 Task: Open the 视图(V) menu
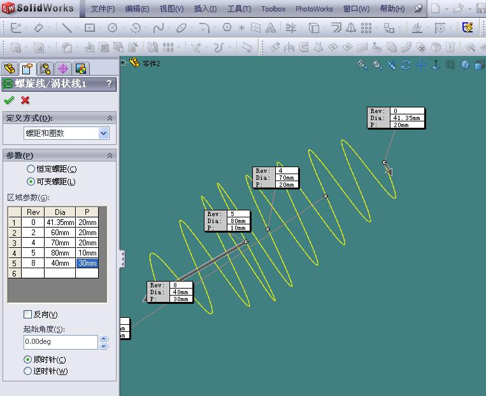pyautogui.click(x=171, y=9)
